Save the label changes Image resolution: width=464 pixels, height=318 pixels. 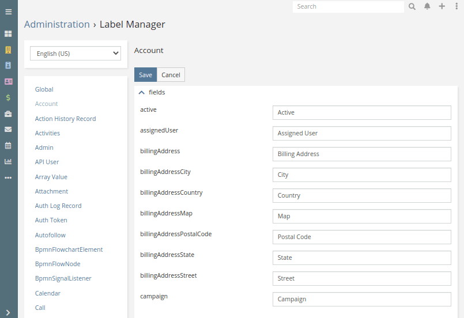(x=145, y=75)
